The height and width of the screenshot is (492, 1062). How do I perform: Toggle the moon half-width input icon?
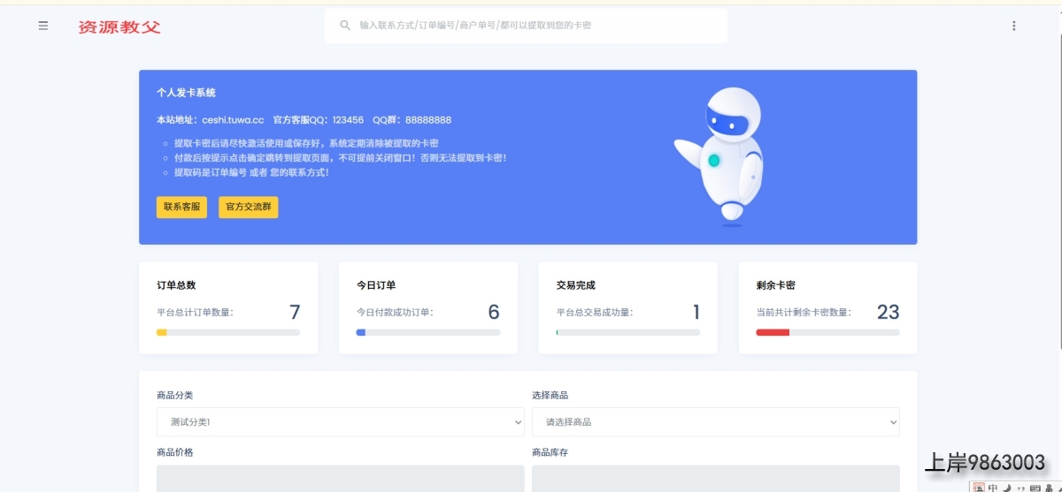coord(1007,487)
